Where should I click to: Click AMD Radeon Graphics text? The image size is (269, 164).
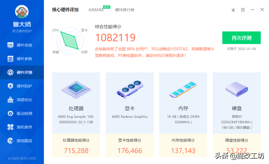(x=130, y=117)
